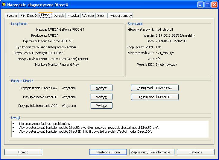Click the Następna strona button
Screen dimensions: 219x160
point(108,152)
